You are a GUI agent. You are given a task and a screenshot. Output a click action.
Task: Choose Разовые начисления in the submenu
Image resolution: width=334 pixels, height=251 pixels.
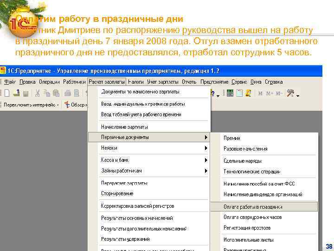point(264,149)
